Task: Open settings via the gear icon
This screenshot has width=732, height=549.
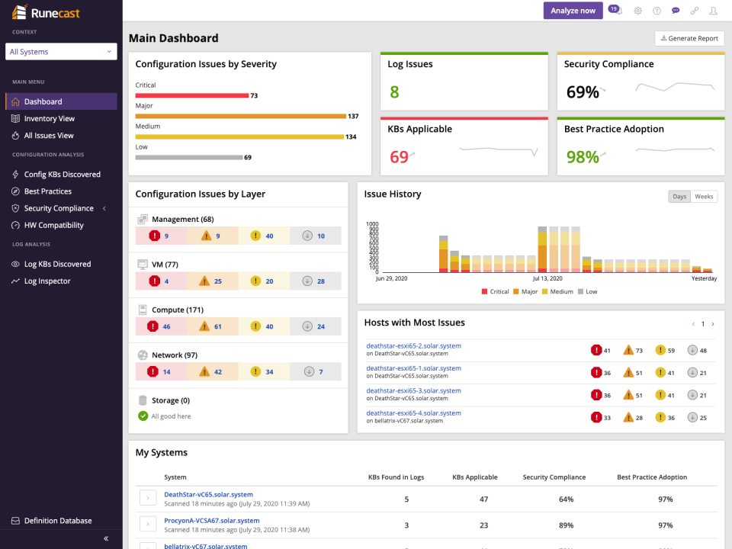Action: pos(637,11)
